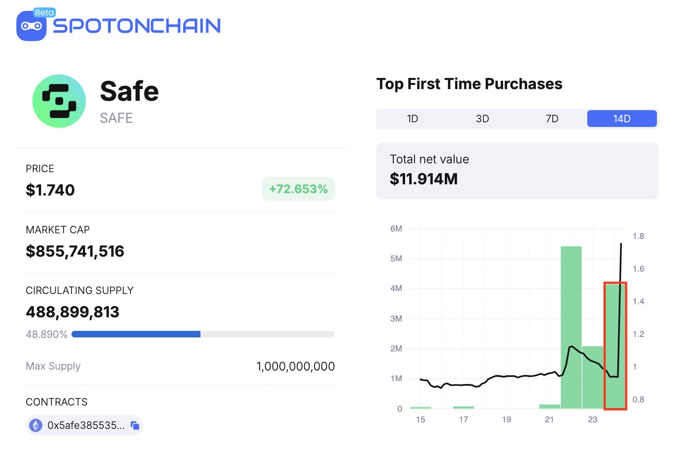Click the Beta badge on logo
This screenshot has height=462, width=684.
pos(44,13)
